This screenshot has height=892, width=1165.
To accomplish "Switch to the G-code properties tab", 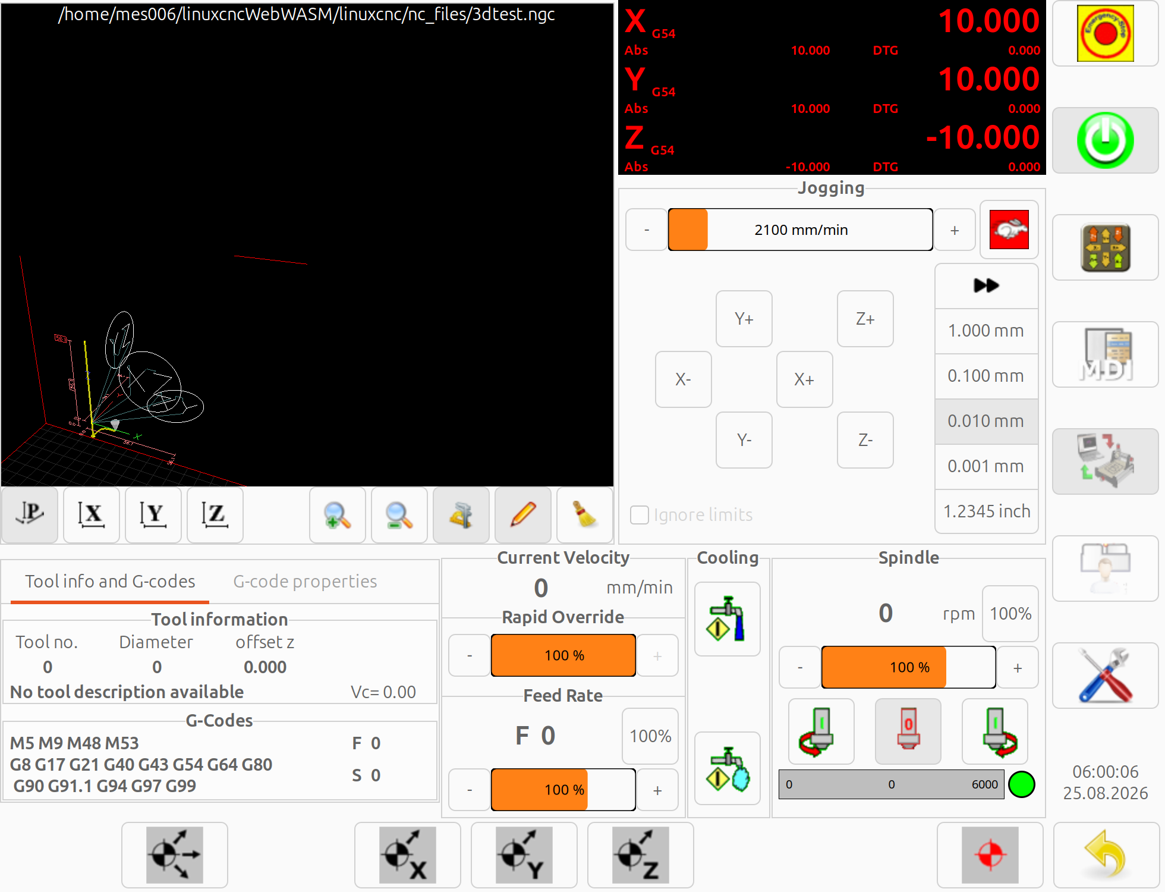I will pyautogui.click(x=305, y=581).
